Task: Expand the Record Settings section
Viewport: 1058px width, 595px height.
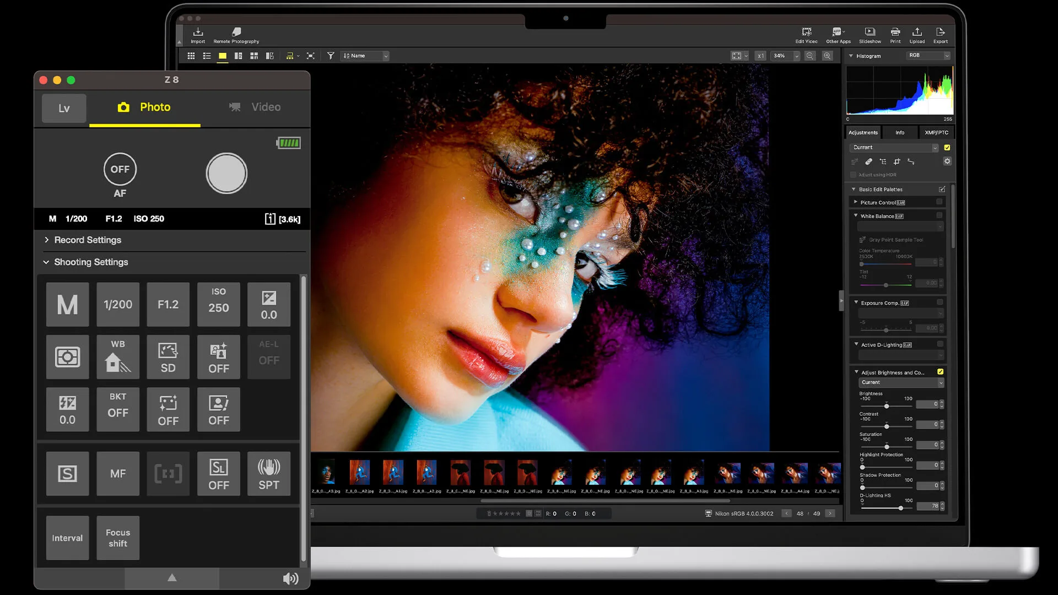Action: click(x=87, y=240)
